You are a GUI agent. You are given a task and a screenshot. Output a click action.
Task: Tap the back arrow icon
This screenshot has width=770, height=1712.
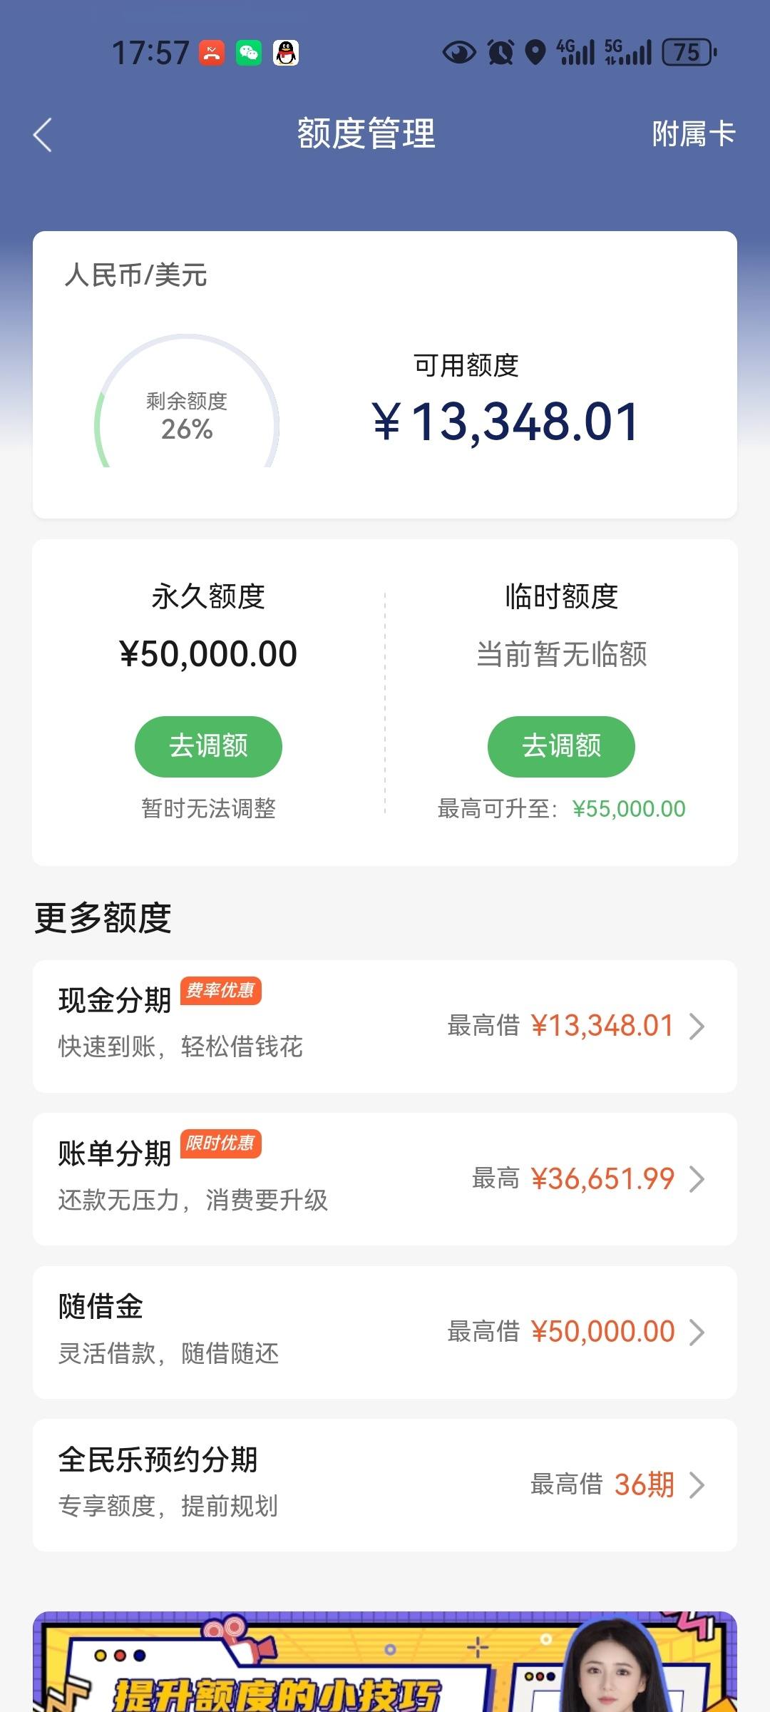click(43, 135)
